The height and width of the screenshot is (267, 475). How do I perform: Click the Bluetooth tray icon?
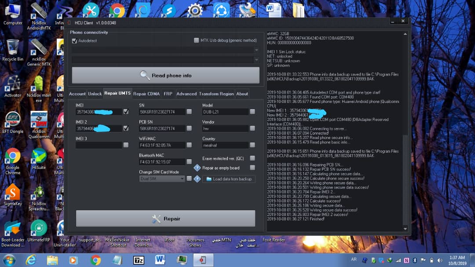pos(415,260)
